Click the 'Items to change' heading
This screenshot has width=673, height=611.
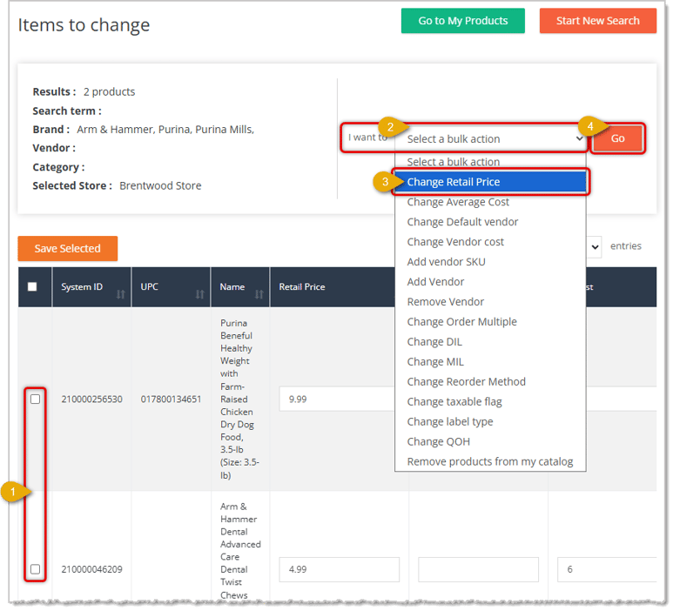coord(84,25)
